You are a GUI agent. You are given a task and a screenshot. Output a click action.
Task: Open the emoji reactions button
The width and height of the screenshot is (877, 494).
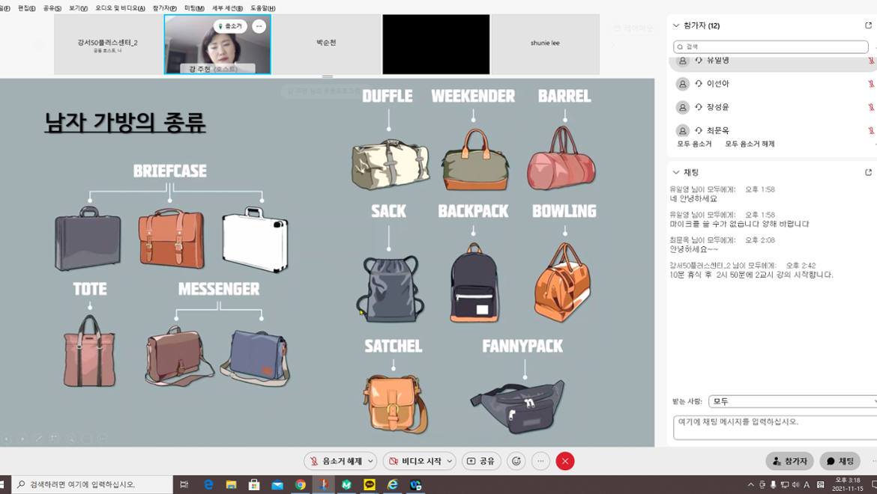click(516, 461)
